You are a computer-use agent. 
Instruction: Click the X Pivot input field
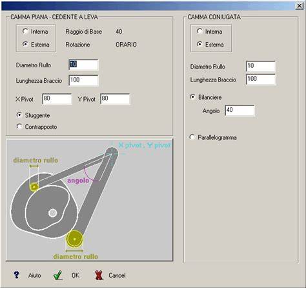coord(57,99)
